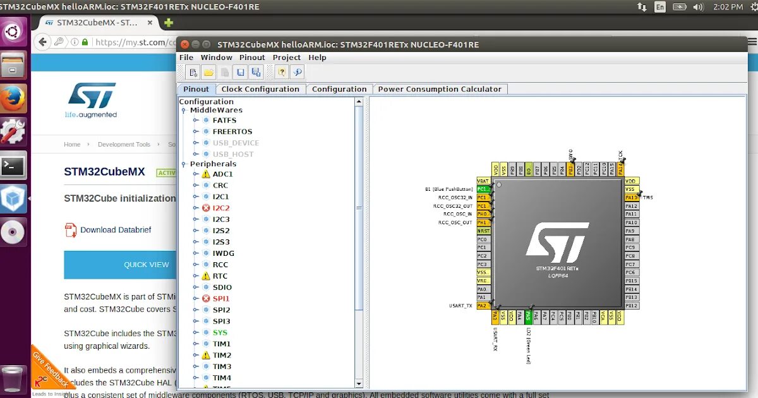Screen dimensions: 758x398
Task: Select the TIM3 tree row
Action: tap(222, 366)
